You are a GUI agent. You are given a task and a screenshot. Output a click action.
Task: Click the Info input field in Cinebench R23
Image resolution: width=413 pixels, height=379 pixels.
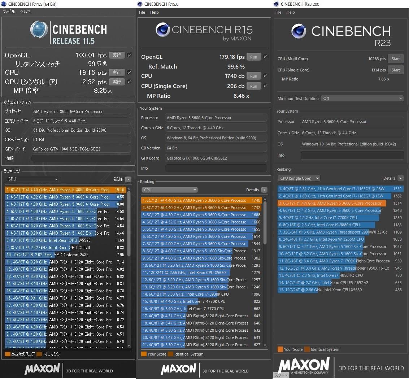[352, 155]
